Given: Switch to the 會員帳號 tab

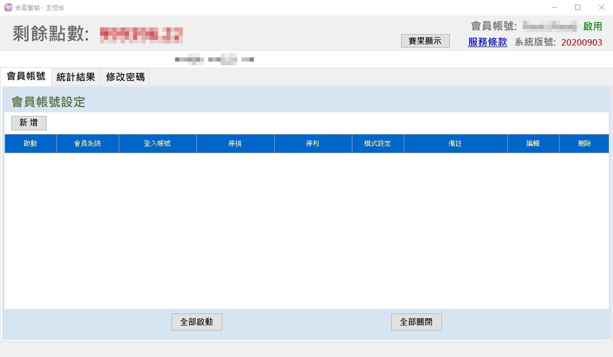Looking at the screenshot, I should pos(26,77).
